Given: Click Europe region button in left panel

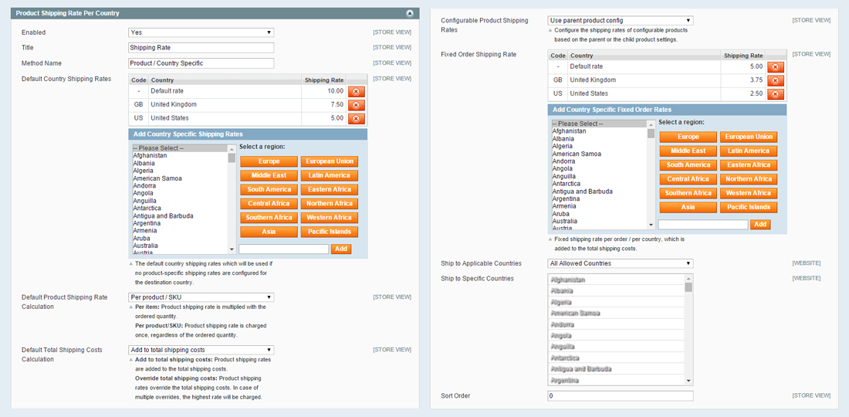Looking at the screenshot, I should click(x=269, y=161).
